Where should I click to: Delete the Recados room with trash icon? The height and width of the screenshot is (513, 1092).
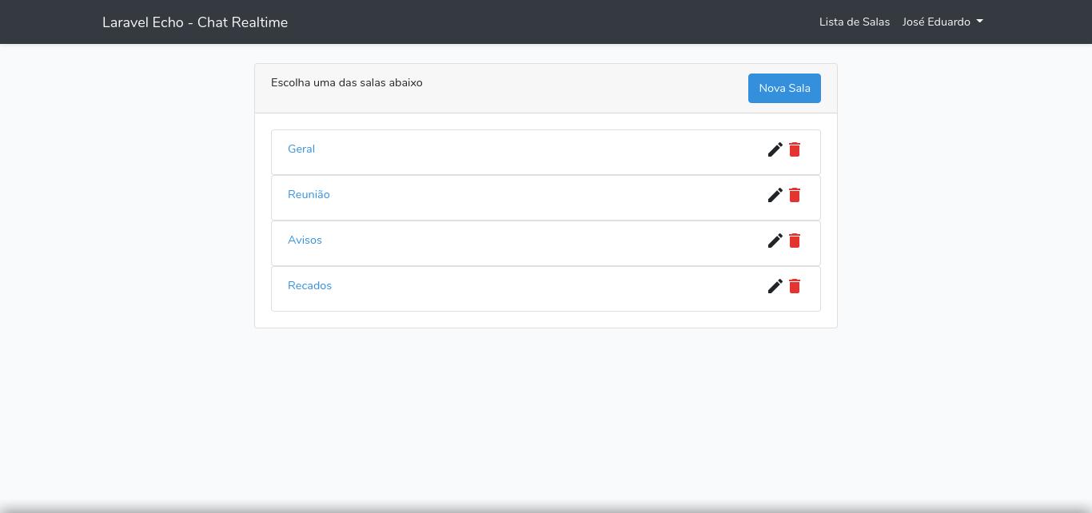click(795, 286)
